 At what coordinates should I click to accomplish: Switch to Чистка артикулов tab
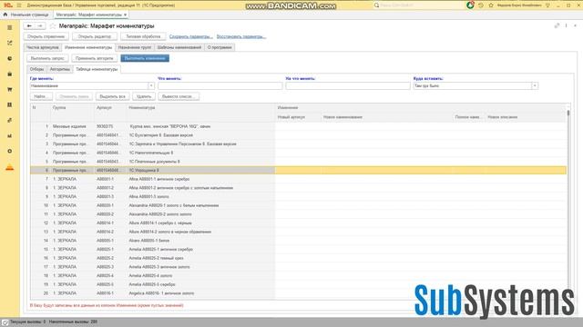point(43,47)
